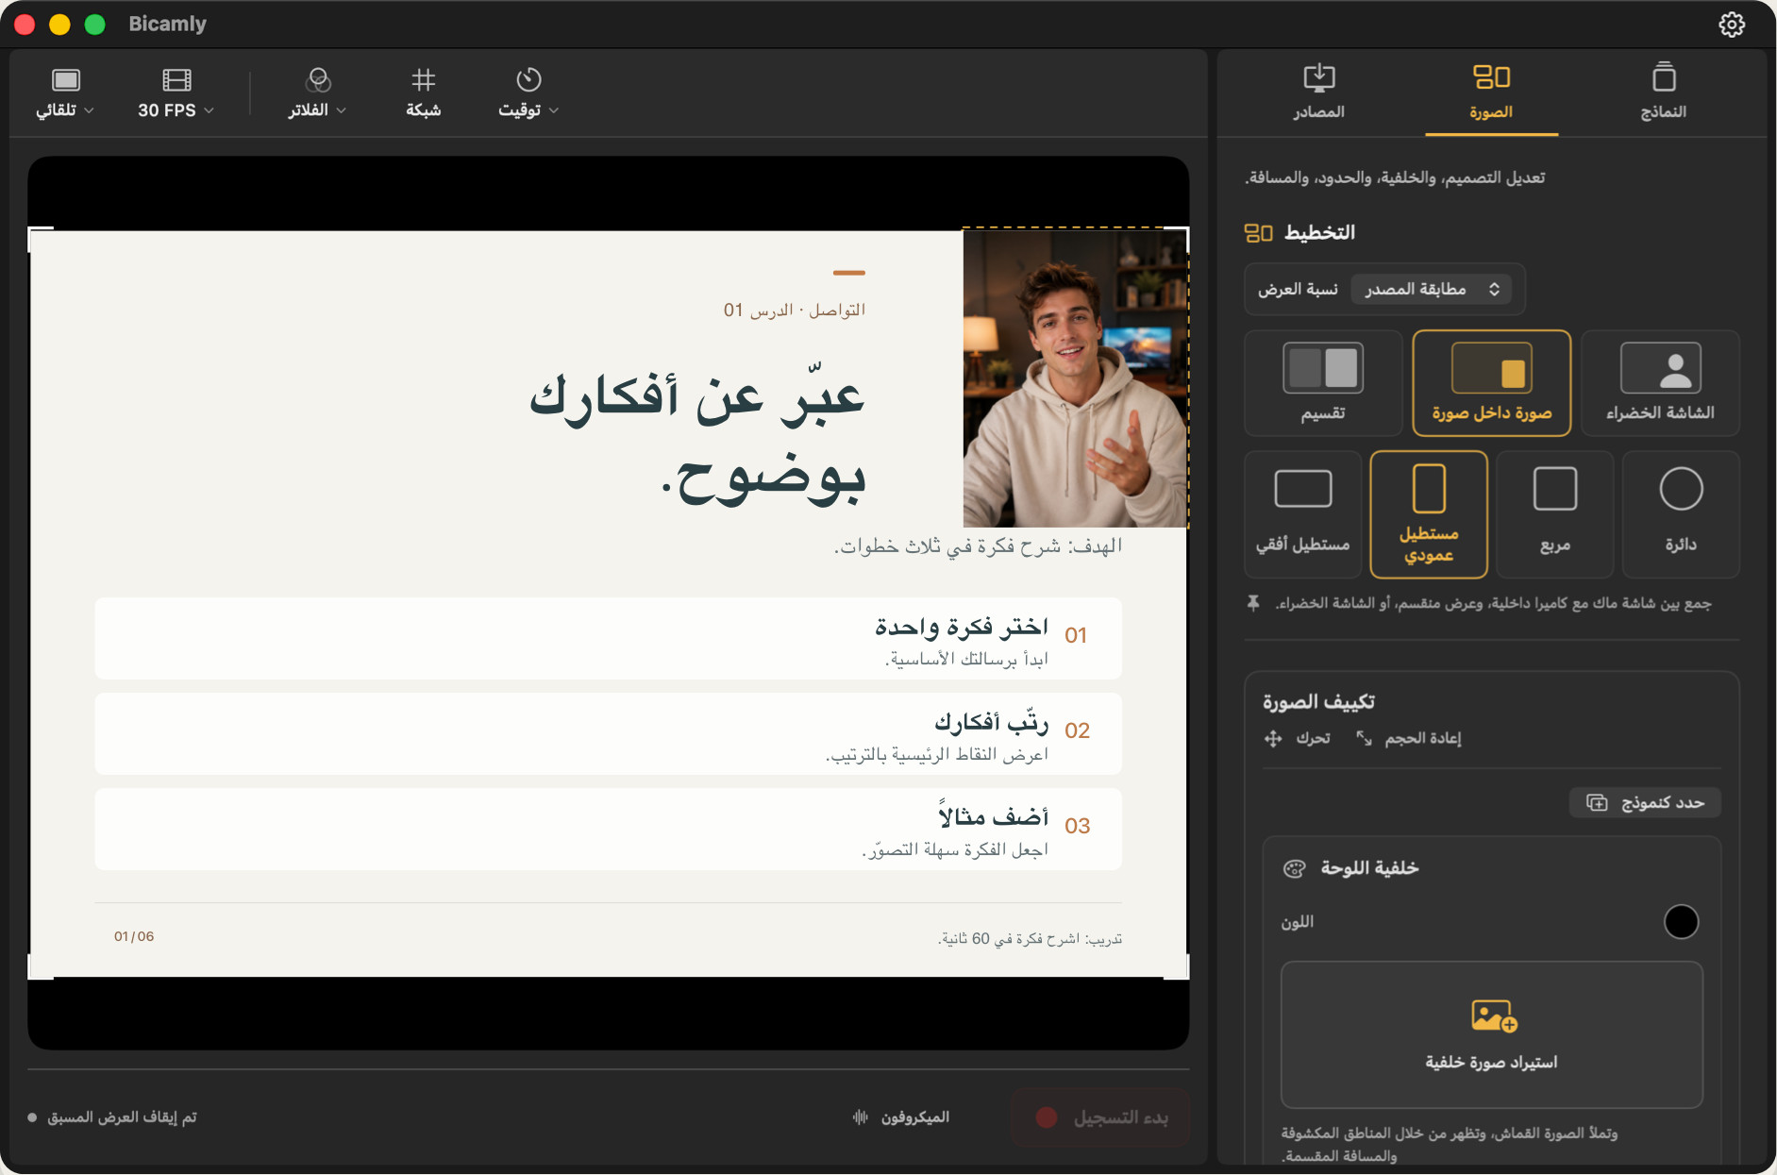Viewport: 1777px width, 1175px height.
Task: Click the بدء التسجيل start recording button
Action: (x=1100, y=1117)
